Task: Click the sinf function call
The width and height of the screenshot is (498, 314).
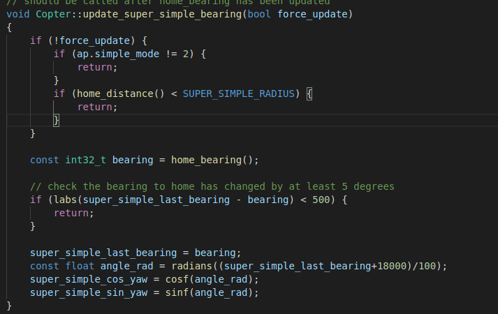Action: click(177, 293)
